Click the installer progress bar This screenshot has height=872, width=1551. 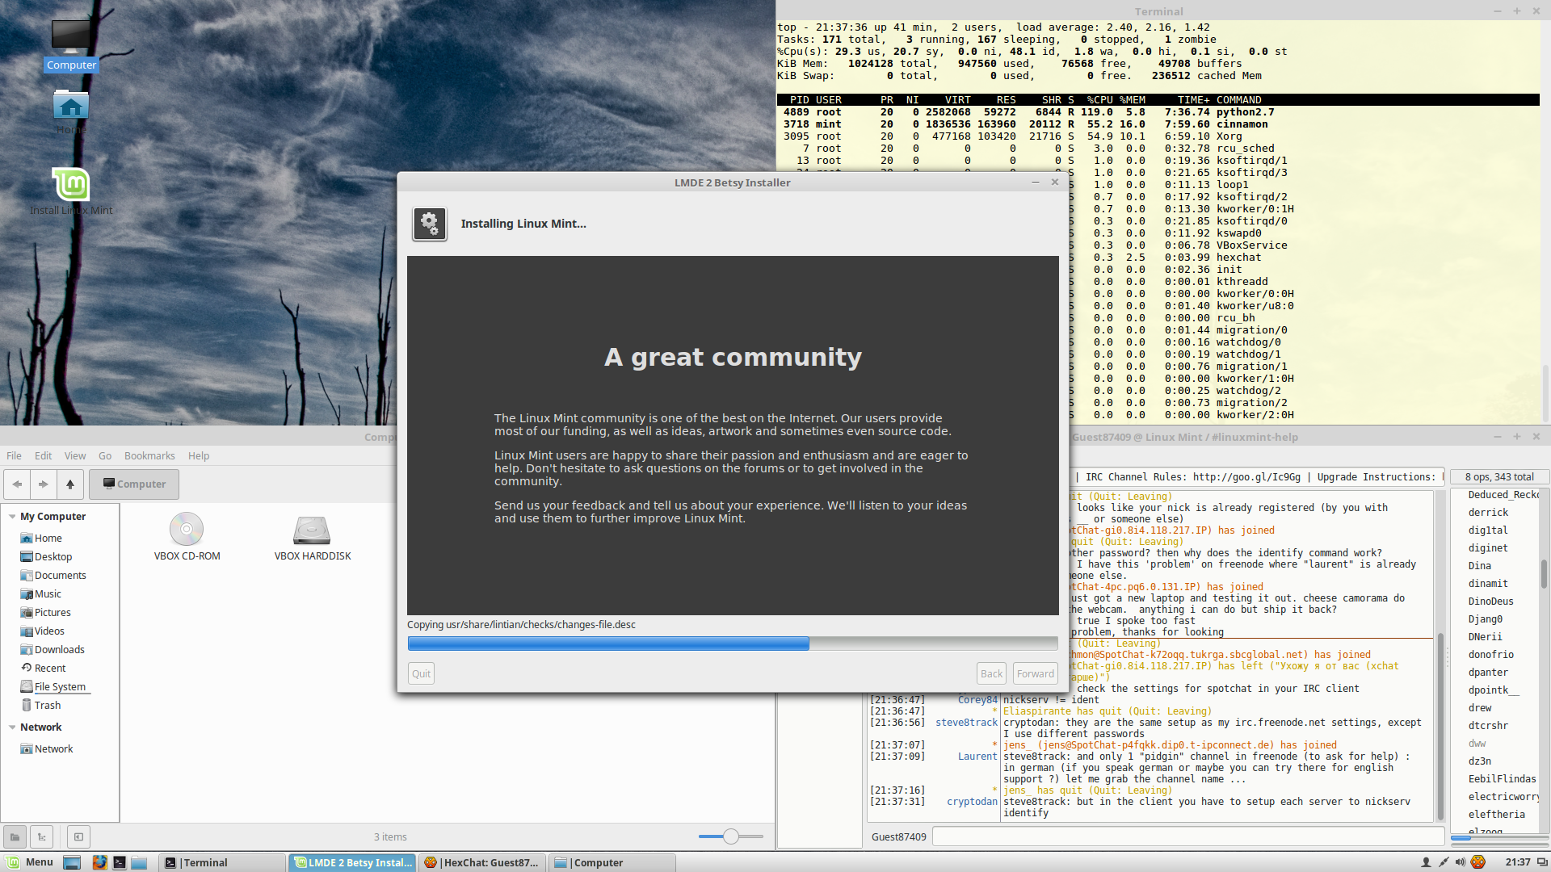coord(733,644)
